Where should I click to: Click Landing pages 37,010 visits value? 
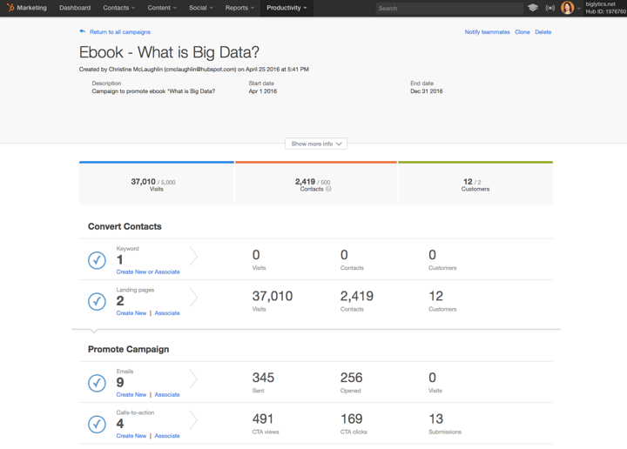(273, 296)
